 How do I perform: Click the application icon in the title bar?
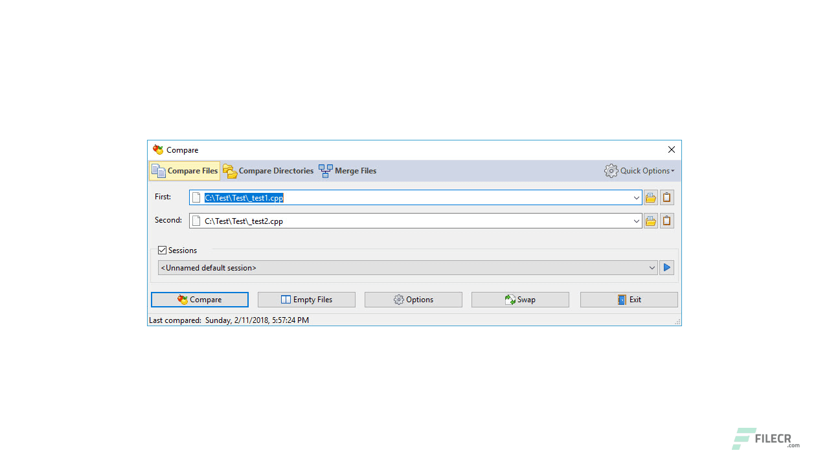(157, 150)
